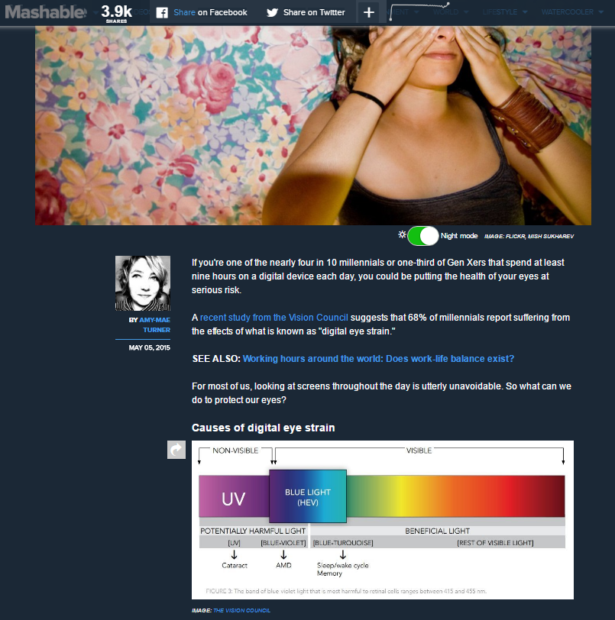Click the share arrow icon beside the chart
615x620 pixels.
pos(176,449)
